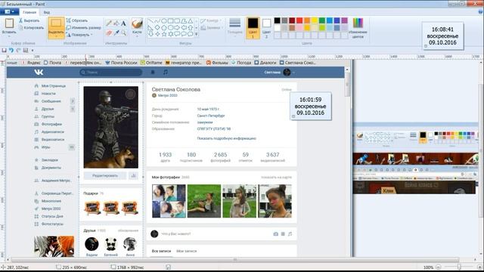Click the Paint horizontal scrollbar
Image resolution: width=484 pixels, height=272 pixels.
235,260
